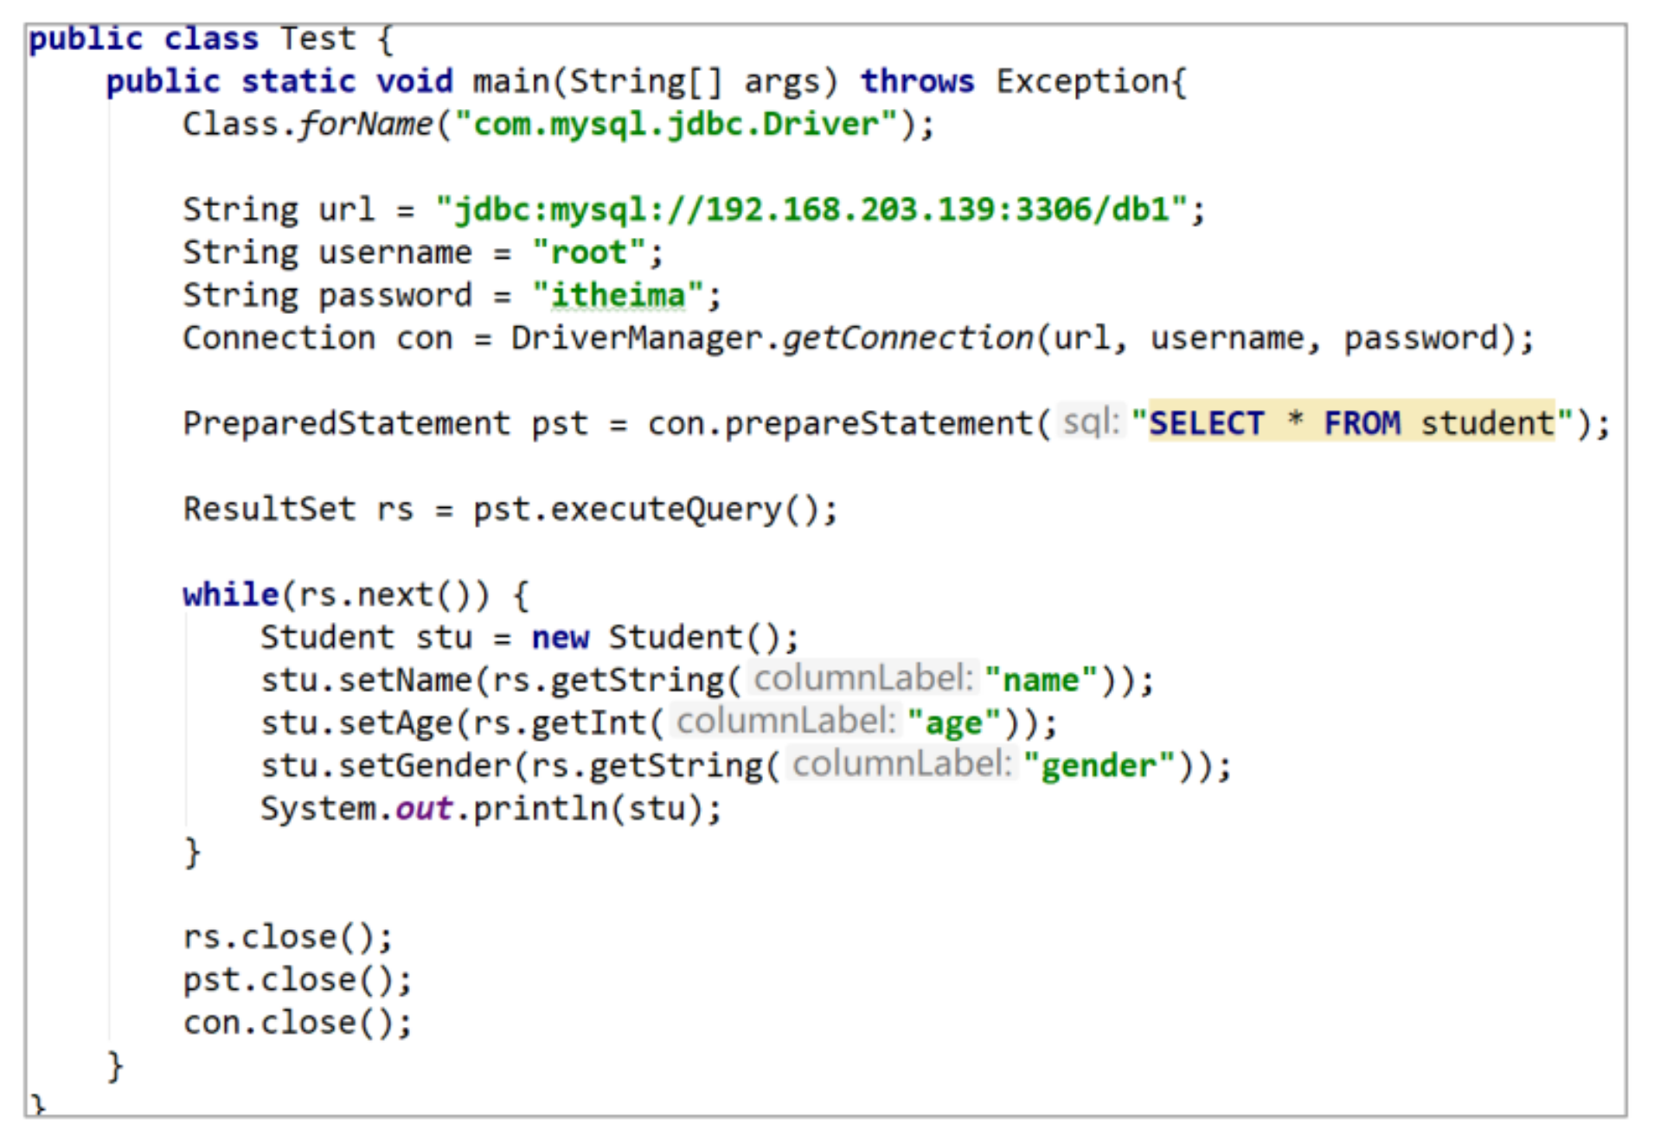Screen dimensions: 1654x1142
Task: Click "getConnection" on the DriverManager line
Action: point(907,338)
